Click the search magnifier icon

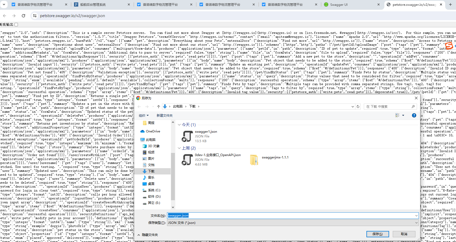(x=413, y=106)
